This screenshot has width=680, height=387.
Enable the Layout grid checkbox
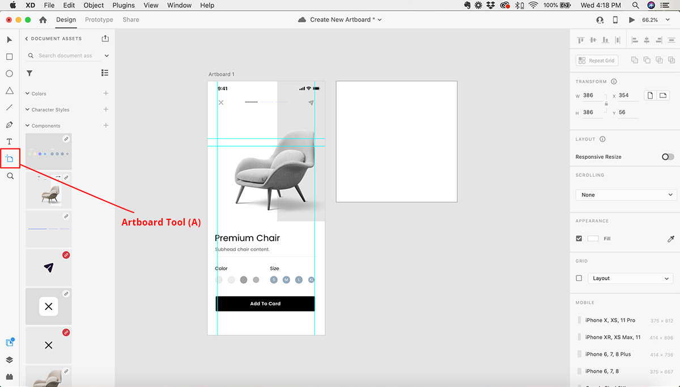(x=579, y=278)
